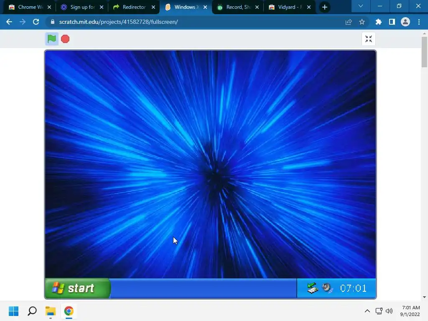The width and height of the screenshot is (428, 321).
Task: Click the green flag to start project
Action: (51, 39)
